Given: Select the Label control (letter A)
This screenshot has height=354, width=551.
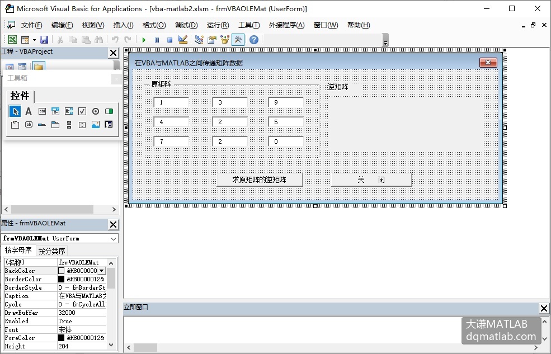Looking at the screenshot, I should 29,111.
